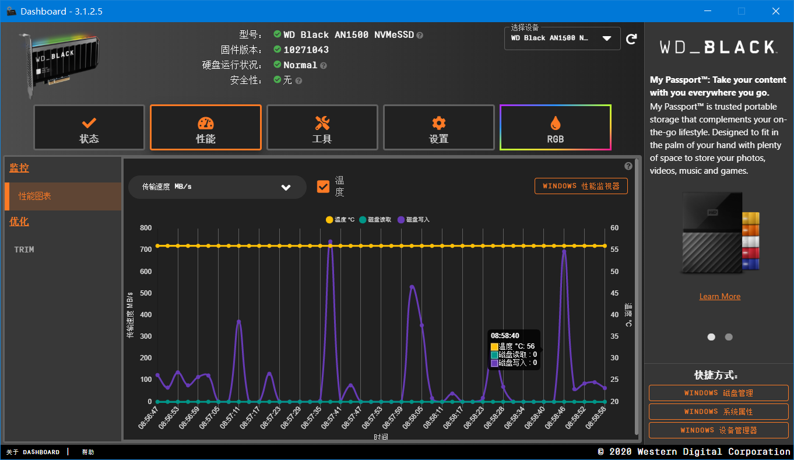Click 关于 DASHBOARD in the footer
The image size is (794, 460).
tap(33, 452)
